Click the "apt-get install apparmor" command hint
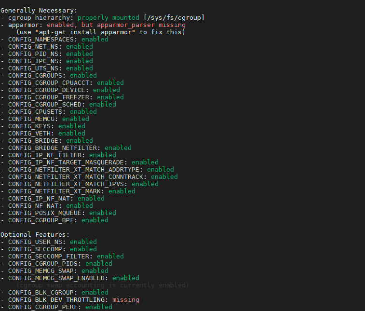Viewport: 365px width, 311px height. click(x=87, y=32)
